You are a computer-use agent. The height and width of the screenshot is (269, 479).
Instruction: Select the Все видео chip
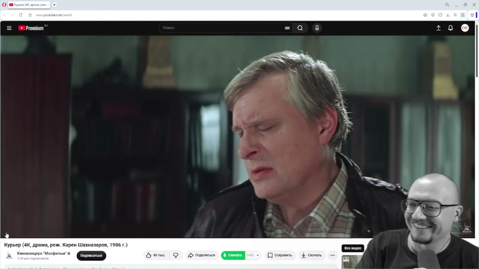pyautogui.click(x=353, y=248)
